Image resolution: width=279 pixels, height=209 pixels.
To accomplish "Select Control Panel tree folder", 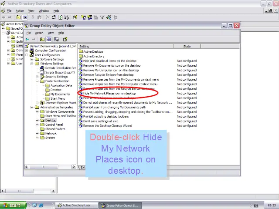I will (x=54, y=125).
